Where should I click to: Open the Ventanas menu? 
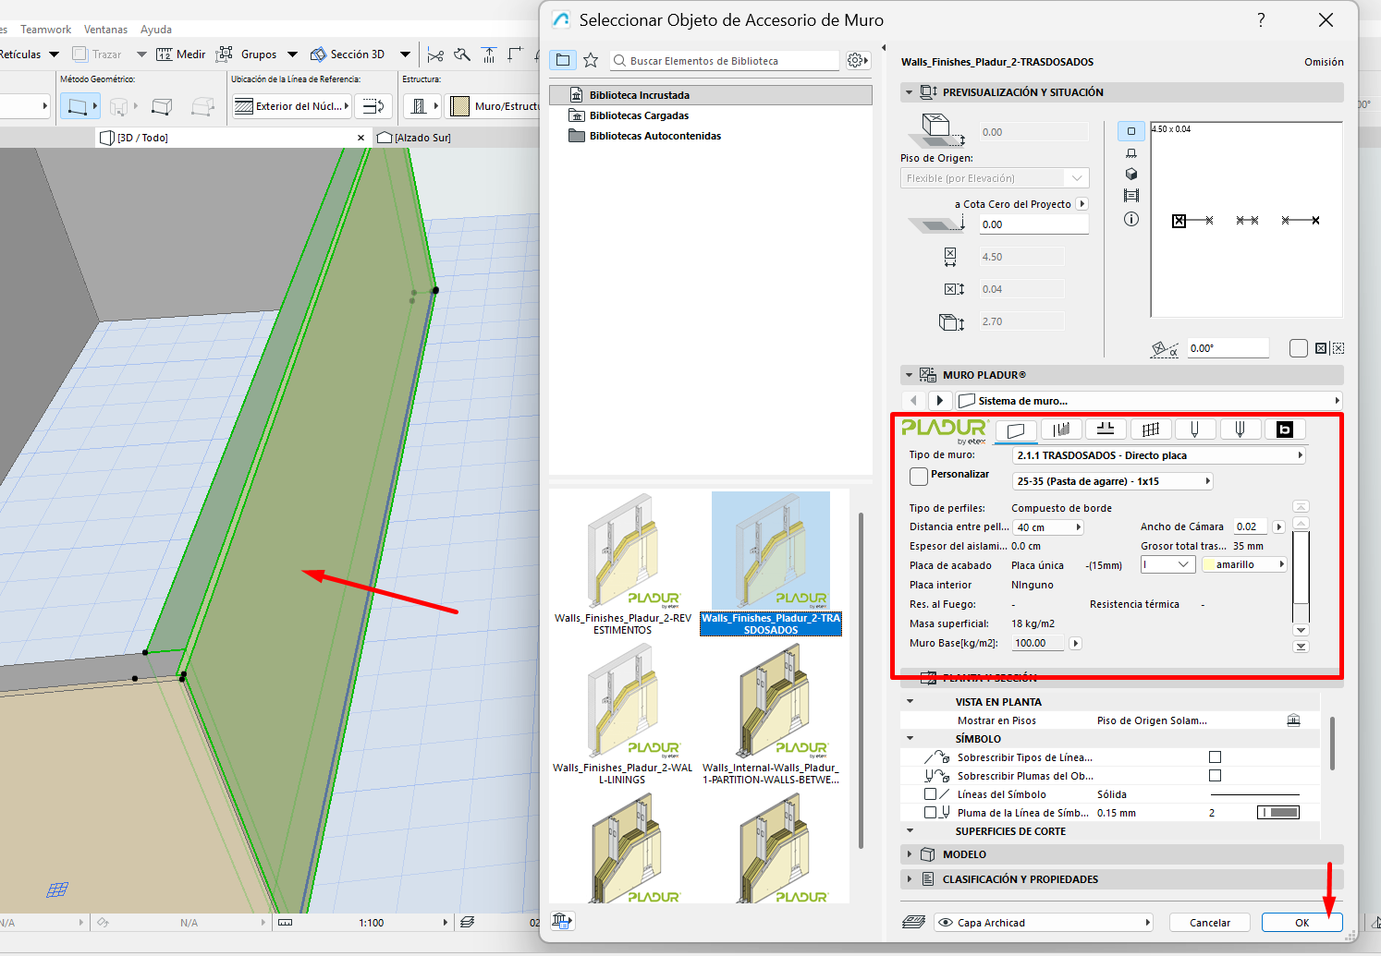point(105,30)
